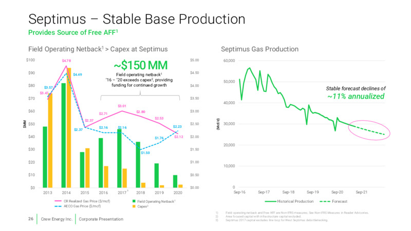Click the "$2.12" pink data label
Image resolution: width=411 pixels, height=231 pixels.
178,137
